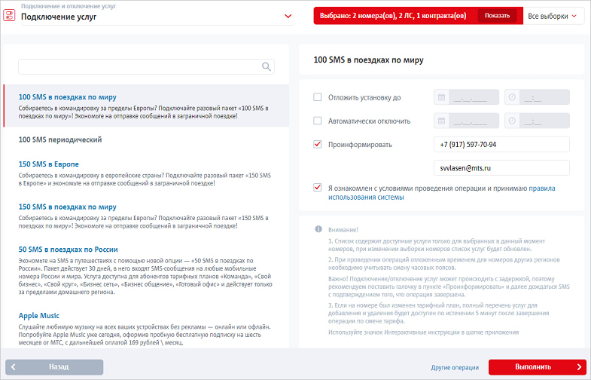
Task: Open clock icon for postpone installation time
Action: click(x=512, y=97)
